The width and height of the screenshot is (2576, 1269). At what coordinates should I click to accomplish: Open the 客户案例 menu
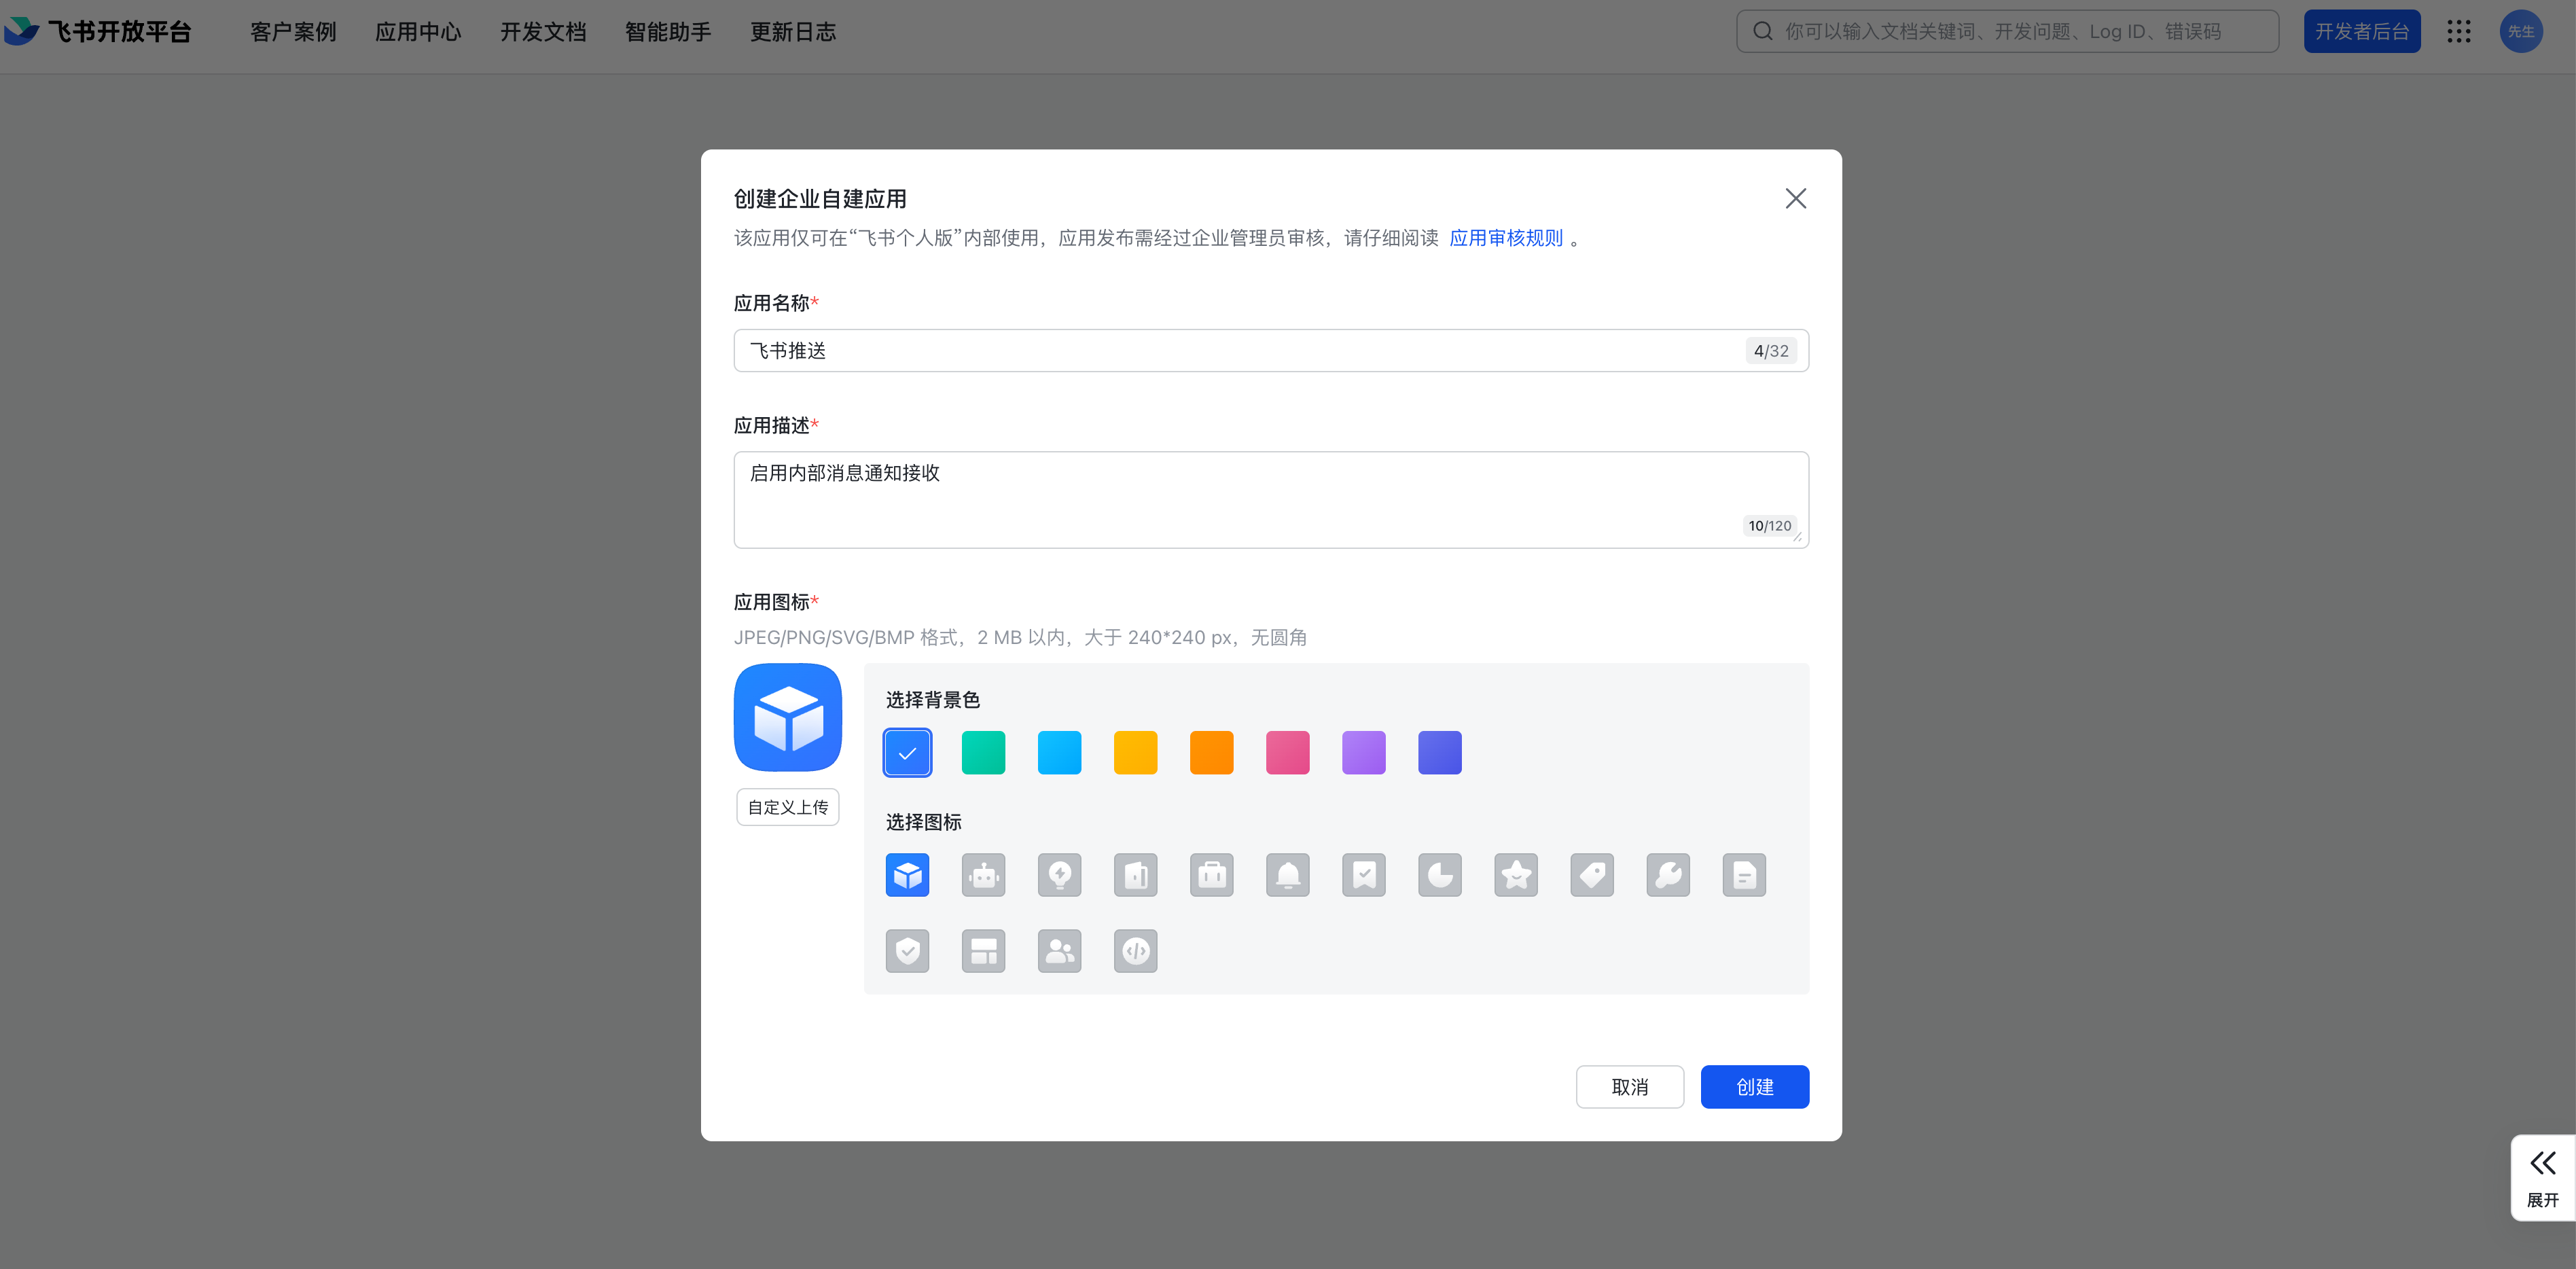coord(293,32)
